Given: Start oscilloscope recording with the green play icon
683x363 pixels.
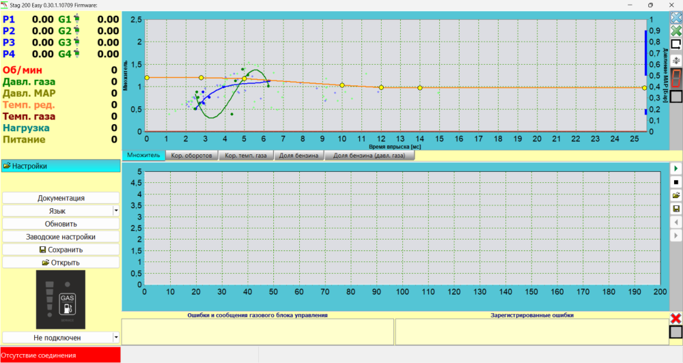Looking at the screenshot, I should click(676, 169).
